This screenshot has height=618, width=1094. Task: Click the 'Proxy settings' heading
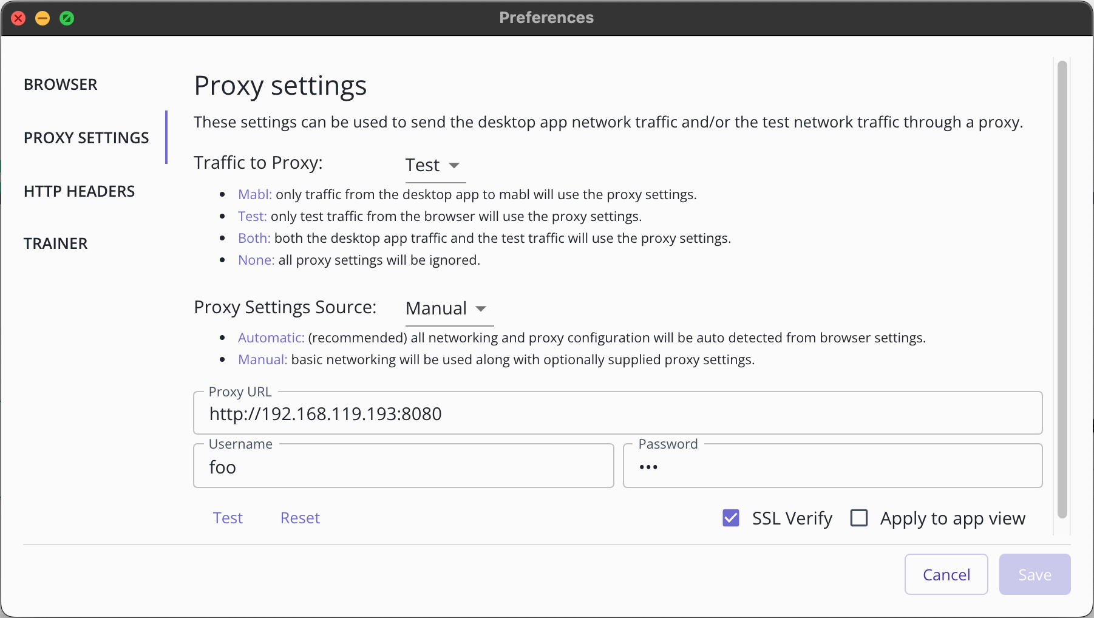click(x=280, y=86)
